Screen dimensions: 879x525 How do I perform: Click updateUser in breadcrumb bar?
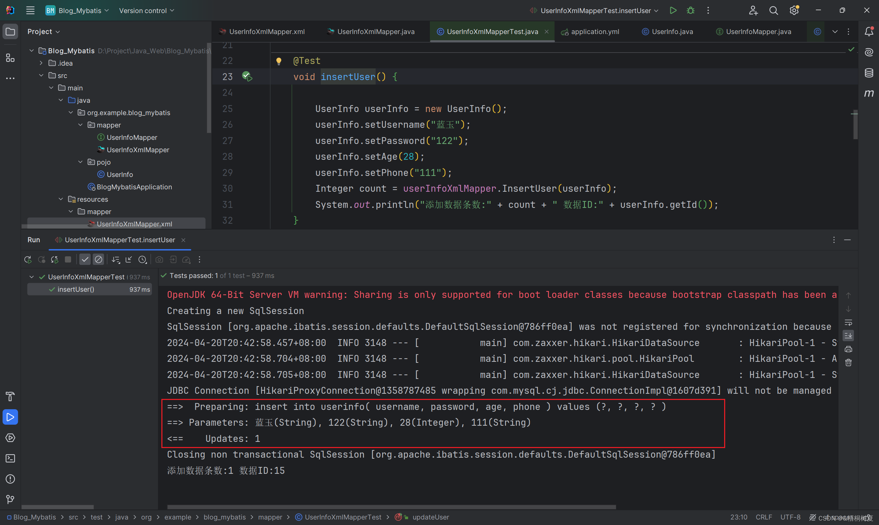point(431,517)
